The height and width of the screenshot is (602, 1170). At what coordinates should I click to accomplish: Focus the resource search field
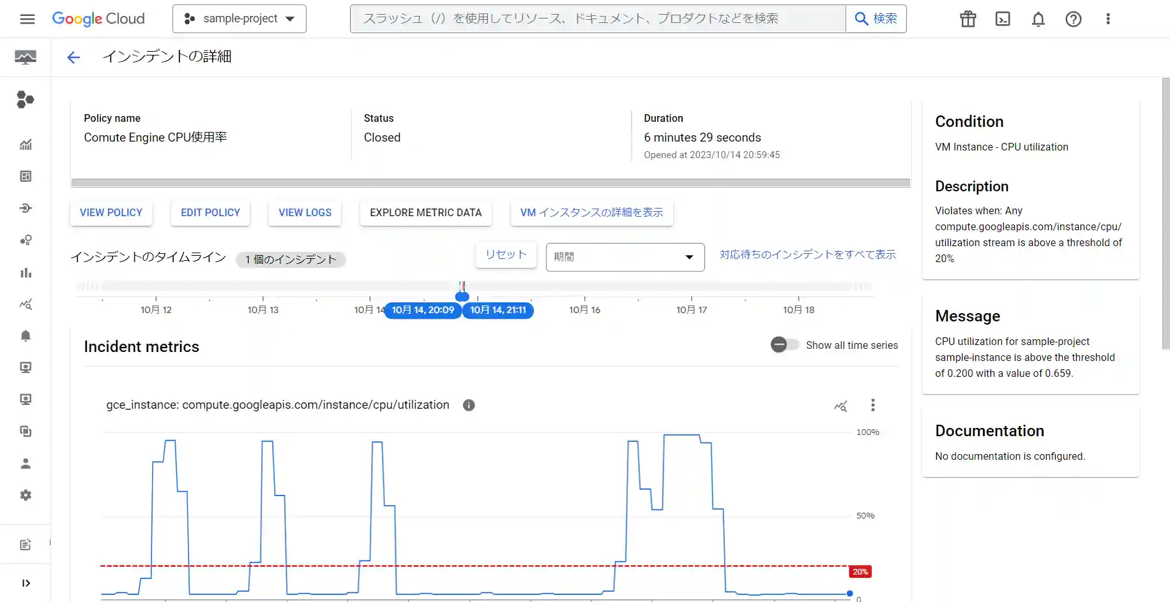(x=598, y=19)
